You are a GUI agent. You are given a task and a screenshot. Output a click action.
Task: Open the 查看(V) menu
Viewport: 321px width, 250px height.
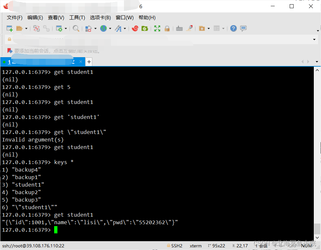tap(56, 18)
